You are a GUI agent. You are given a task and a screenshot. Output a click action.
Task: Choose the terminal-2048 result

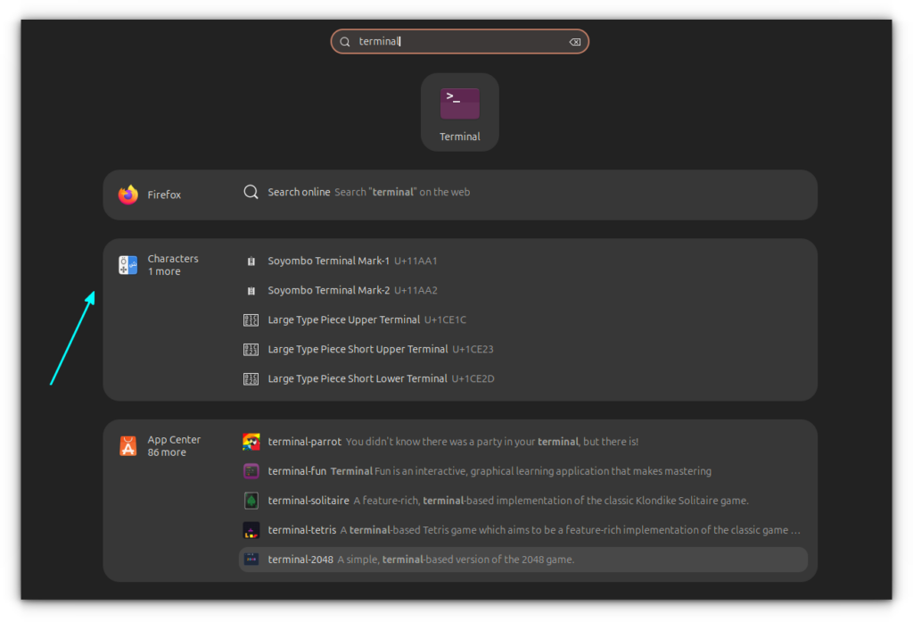[x=522, y=560]
